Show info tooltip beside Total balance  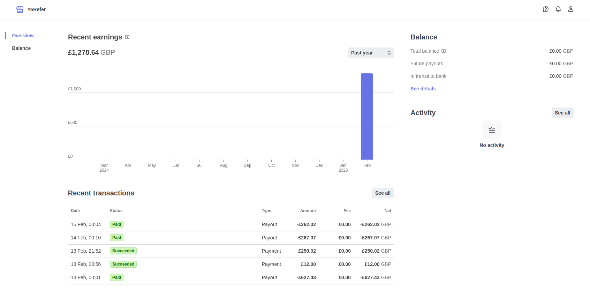coord(444,51)
